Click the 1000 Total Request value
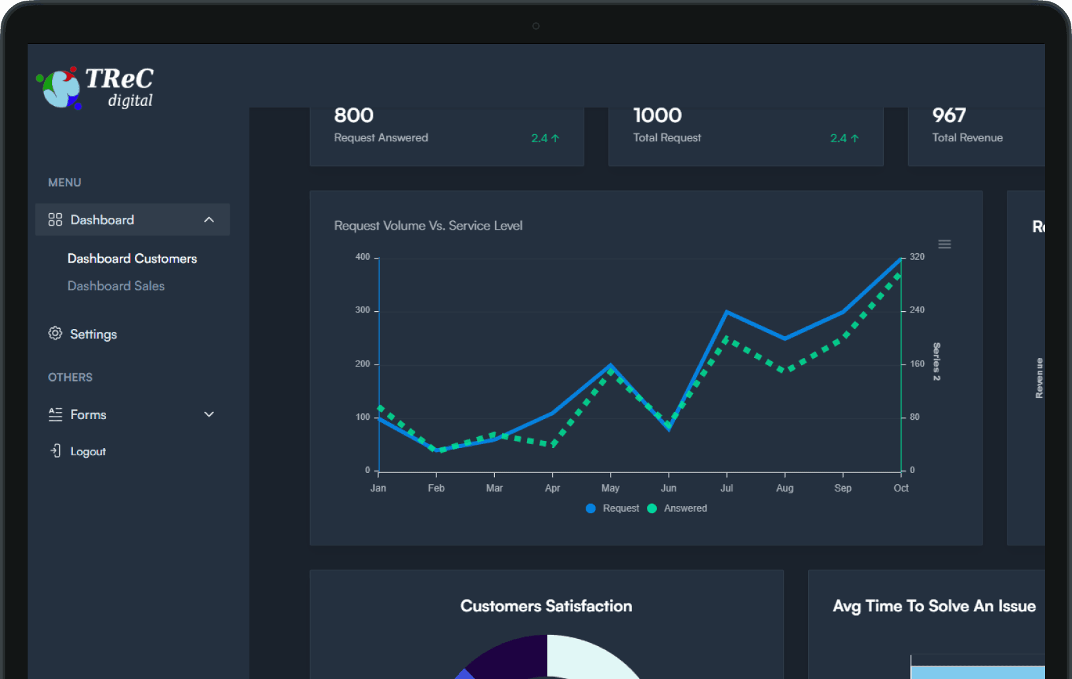 [x=657, y=115]
